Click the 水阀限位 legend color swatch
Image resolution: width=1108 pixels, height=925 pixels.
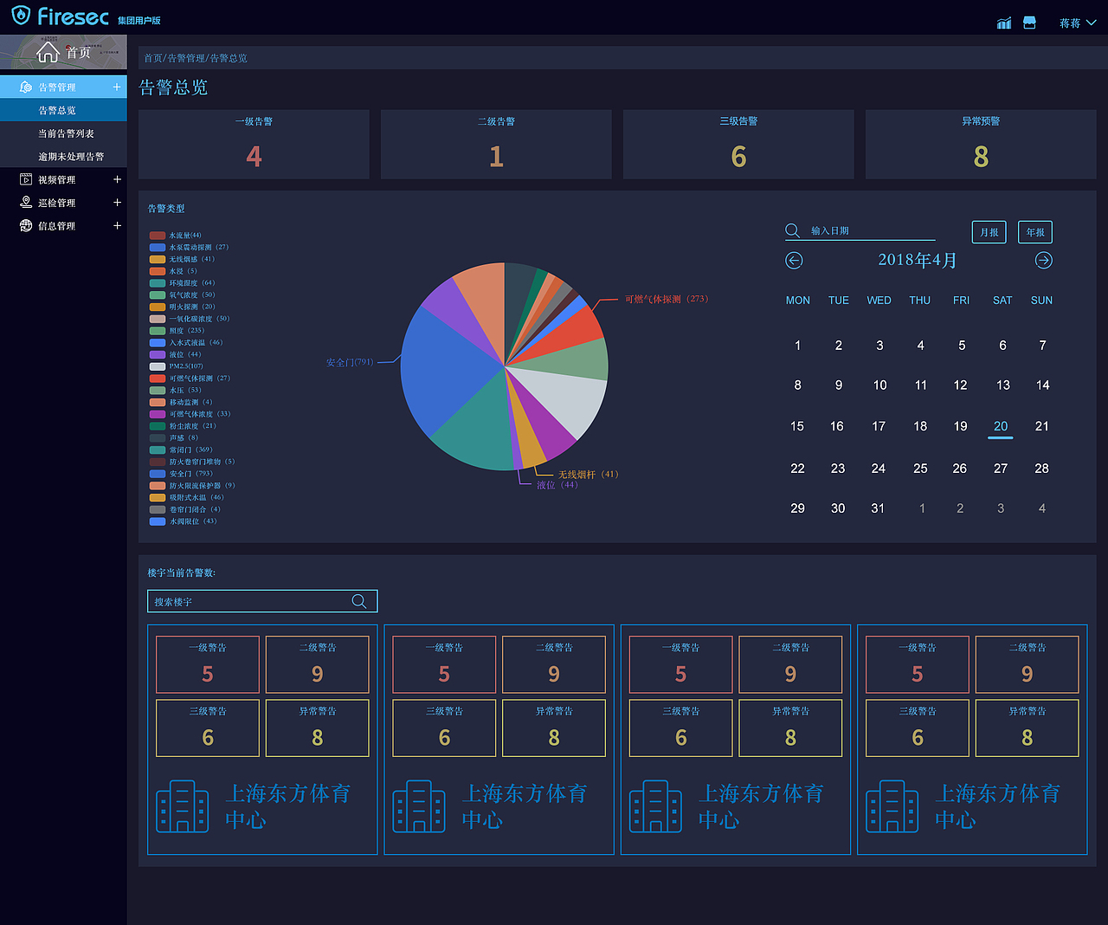[x=157, y=521]
